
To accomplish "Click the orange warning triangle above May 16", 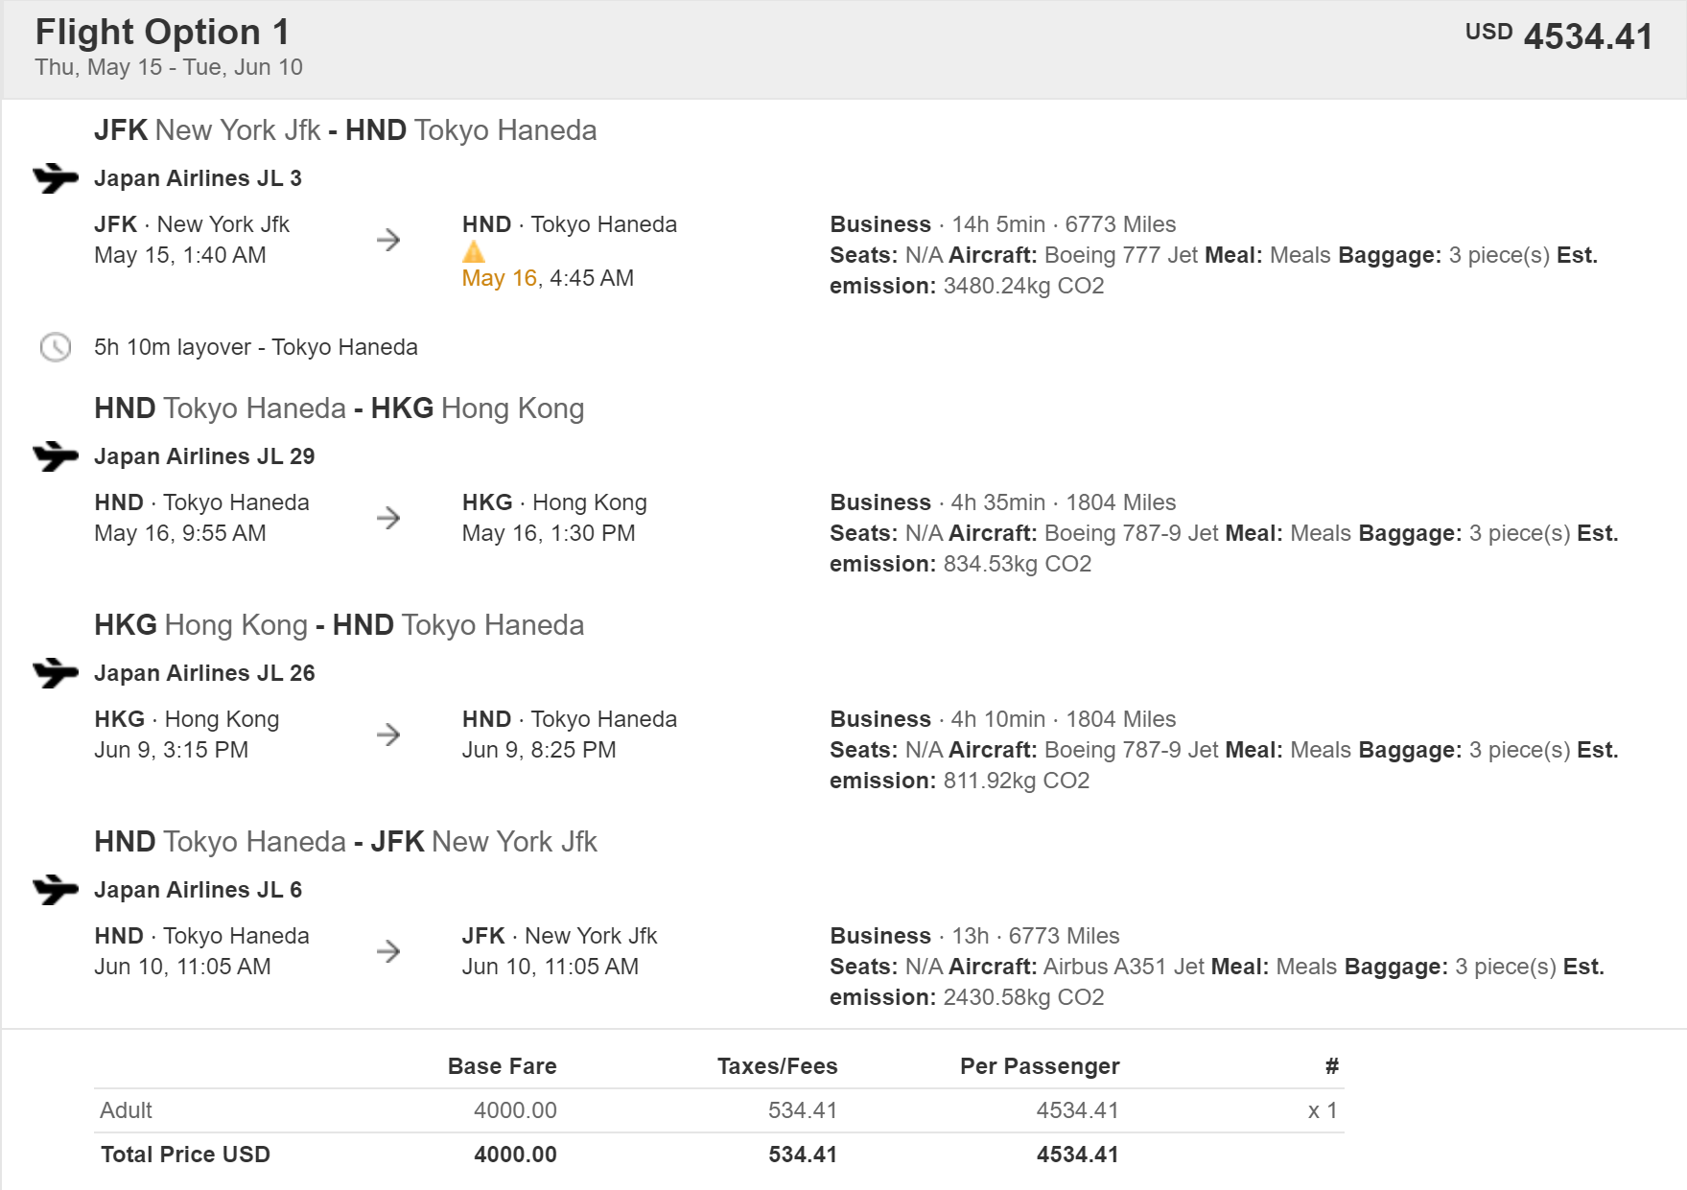I will pyautogui.click(x=474, y=252).
